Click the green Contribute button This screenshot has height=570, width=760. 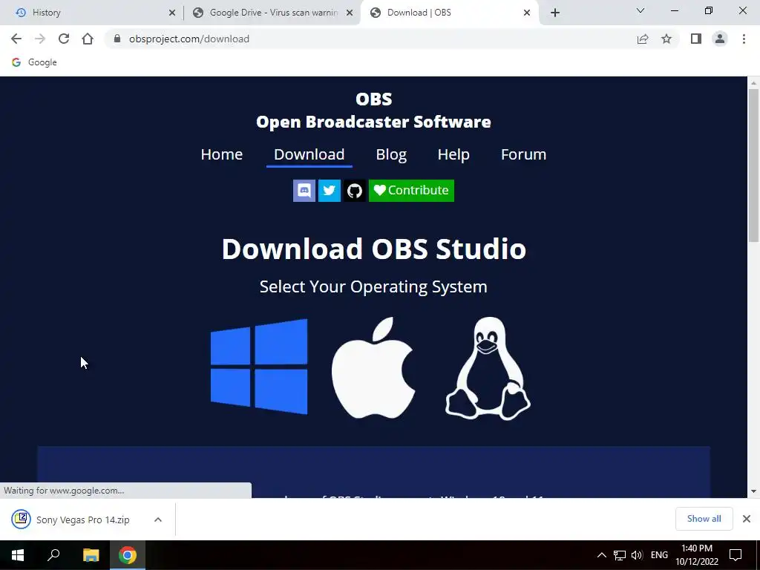tap(411, 191)
